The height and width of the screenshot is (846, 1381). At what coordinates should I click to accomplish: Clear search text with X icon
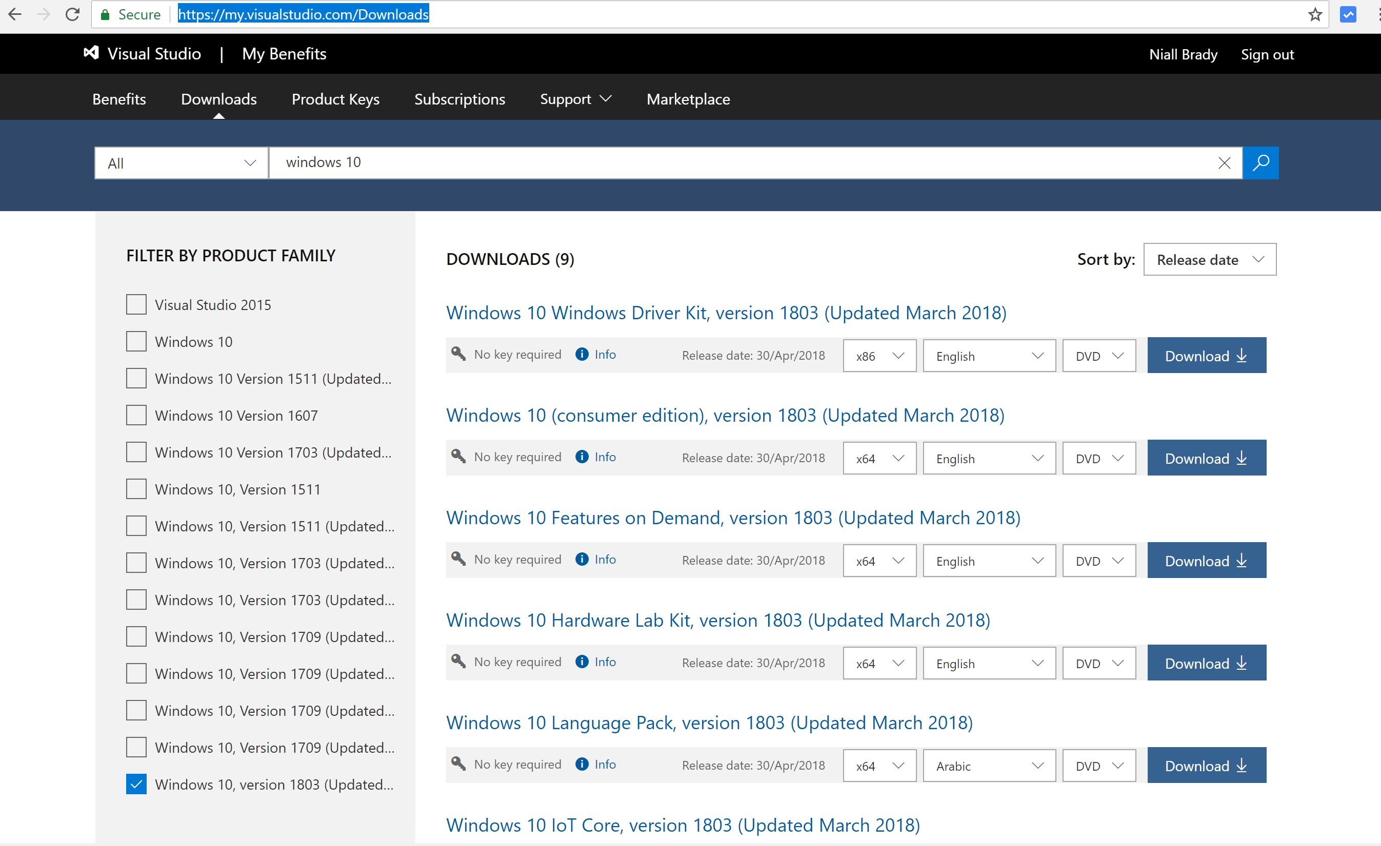pos(1224,163)
